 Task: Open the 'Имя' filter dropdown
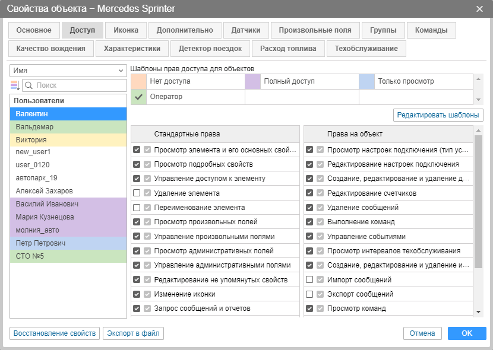(x=68, y=70)
